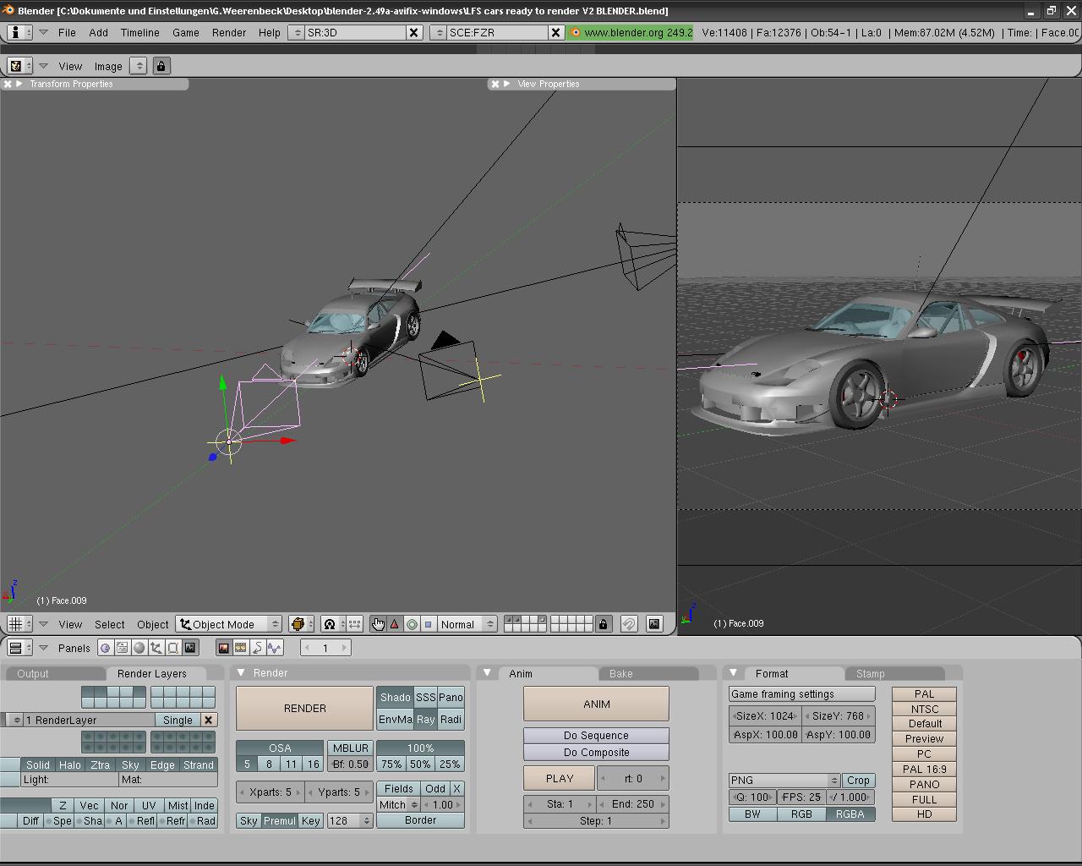
Task: Switch to the Bake tab
Action: coord(620,673)
